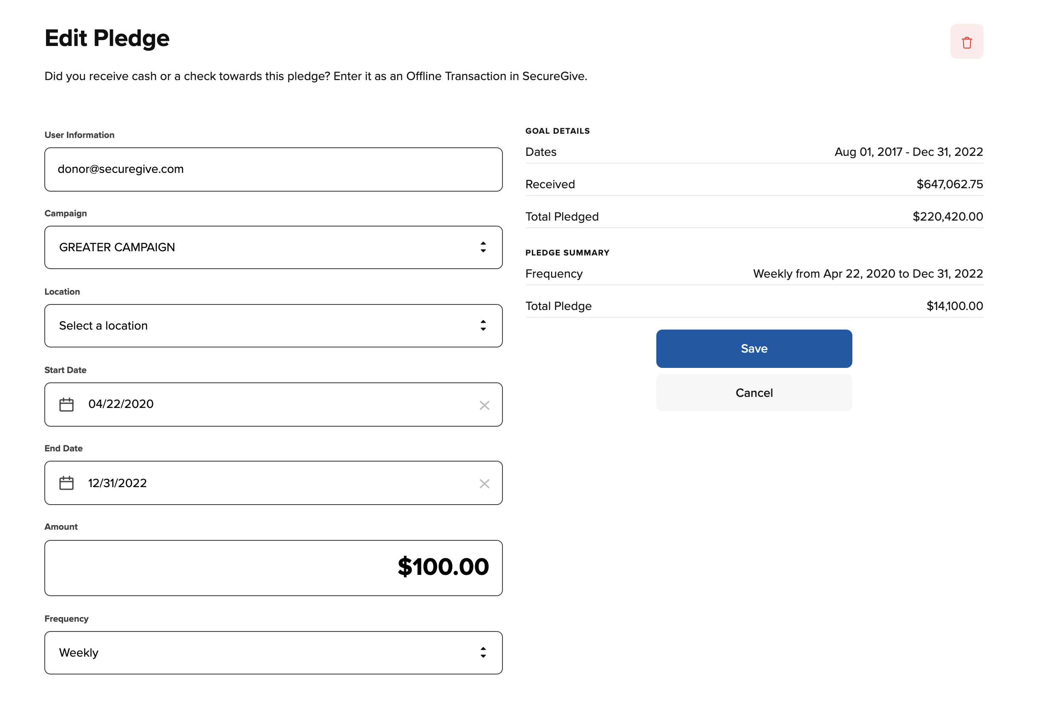Image resolution: width=1045 pixels, height=706 pixels.
Task: Click the 04/22/2020 start date text
Action: point(121,404)
